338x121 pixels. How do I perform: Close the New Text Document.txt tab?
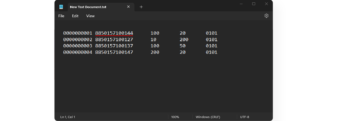tap(129, 7)
